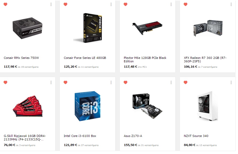Viewport: 238px width, 154px height.
Task: View the NZXT Source 340 case image
Action: 208,106
